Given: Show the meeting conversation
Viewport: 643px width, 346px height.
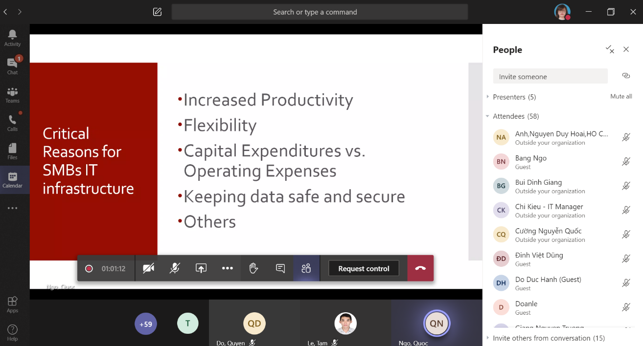Looking at the screenshot, I should point(280,268).
